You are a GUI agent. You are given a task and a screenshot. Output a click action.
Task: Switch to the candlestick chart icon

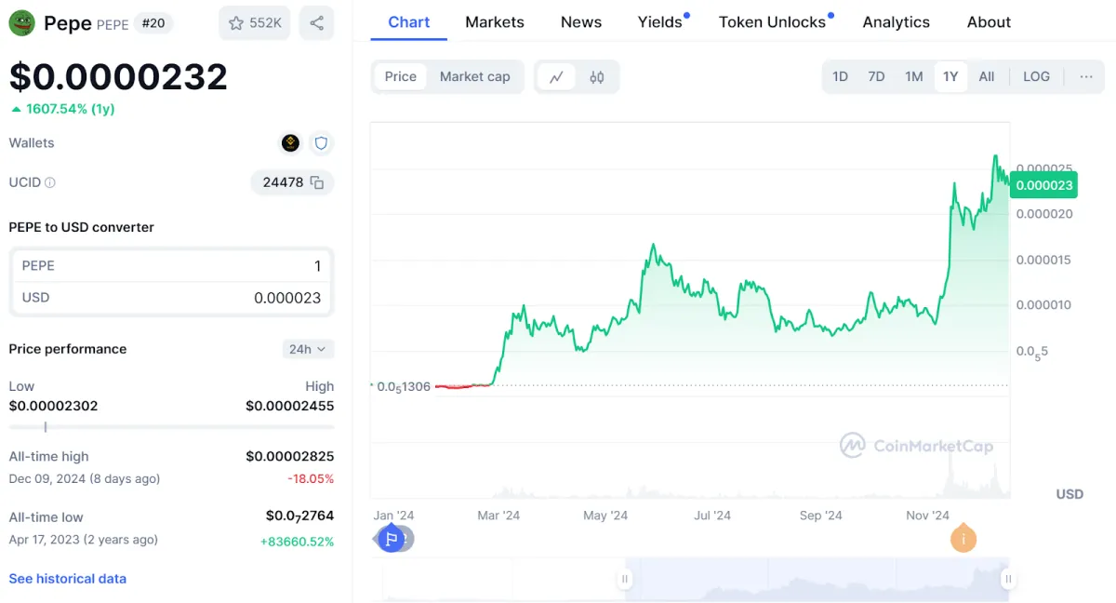(x=597, y=77)
